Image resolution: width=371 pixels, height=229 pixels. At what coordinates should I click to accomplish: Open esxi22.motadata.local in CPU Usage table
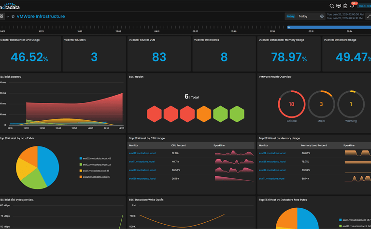[142, 153]
